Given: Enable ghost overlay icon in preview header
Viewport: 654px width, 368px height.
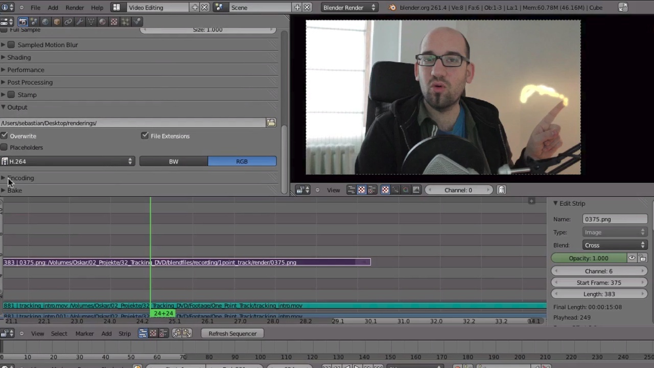Looking at the screenshot, I should [x=501, y=190].
